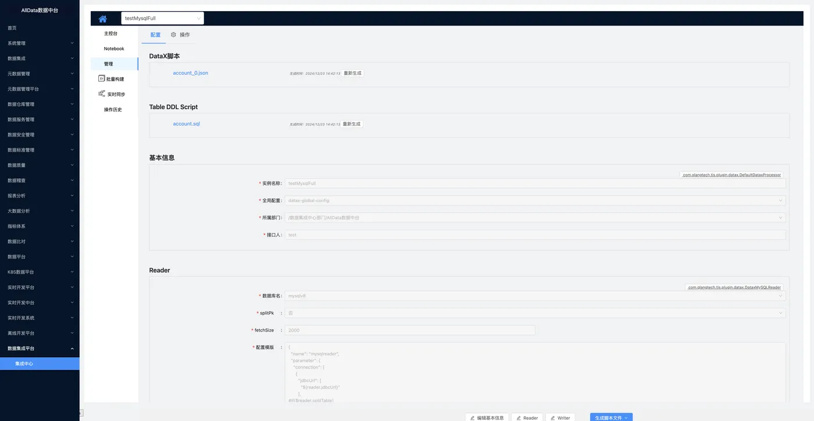Image resolution: width=814 pixels, height=421 pixels.
Task: Expand 实时开发系统 in the sidebar
Action: pos(40,318)
